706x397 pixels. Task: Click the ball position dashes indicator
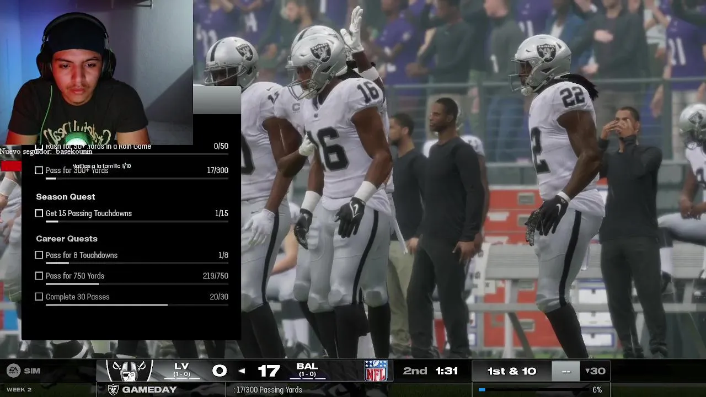coord(566,371)
